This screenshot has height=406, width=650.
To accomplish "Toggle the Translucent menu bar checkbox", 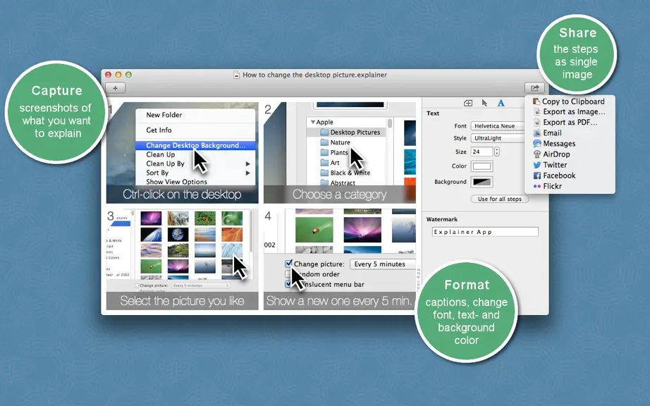I will click(x=288, y=285).
